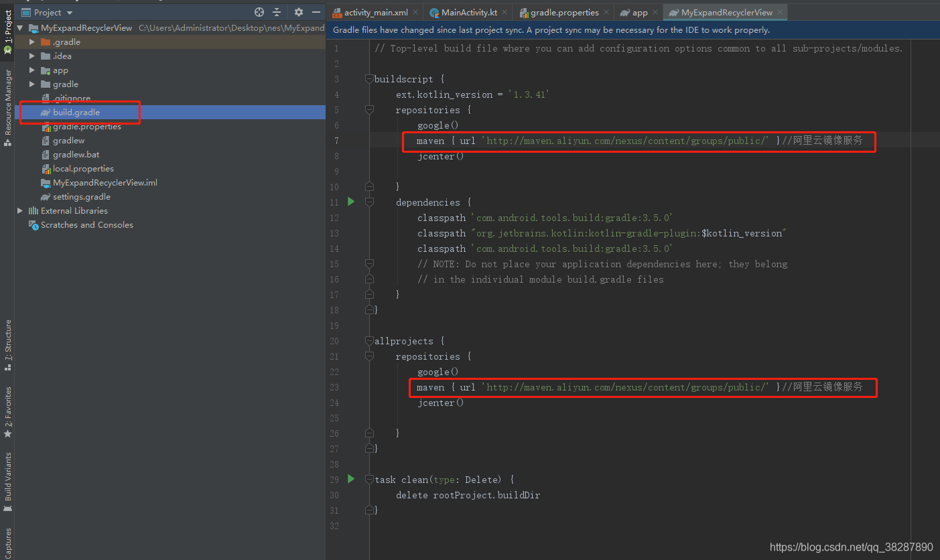Click the locate/scroll-from-source target icon
The image size is (940, 560).
click(259, 12)
